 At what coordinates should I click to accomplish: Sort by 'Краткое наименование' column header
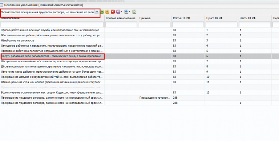click(x=121, y=18)
